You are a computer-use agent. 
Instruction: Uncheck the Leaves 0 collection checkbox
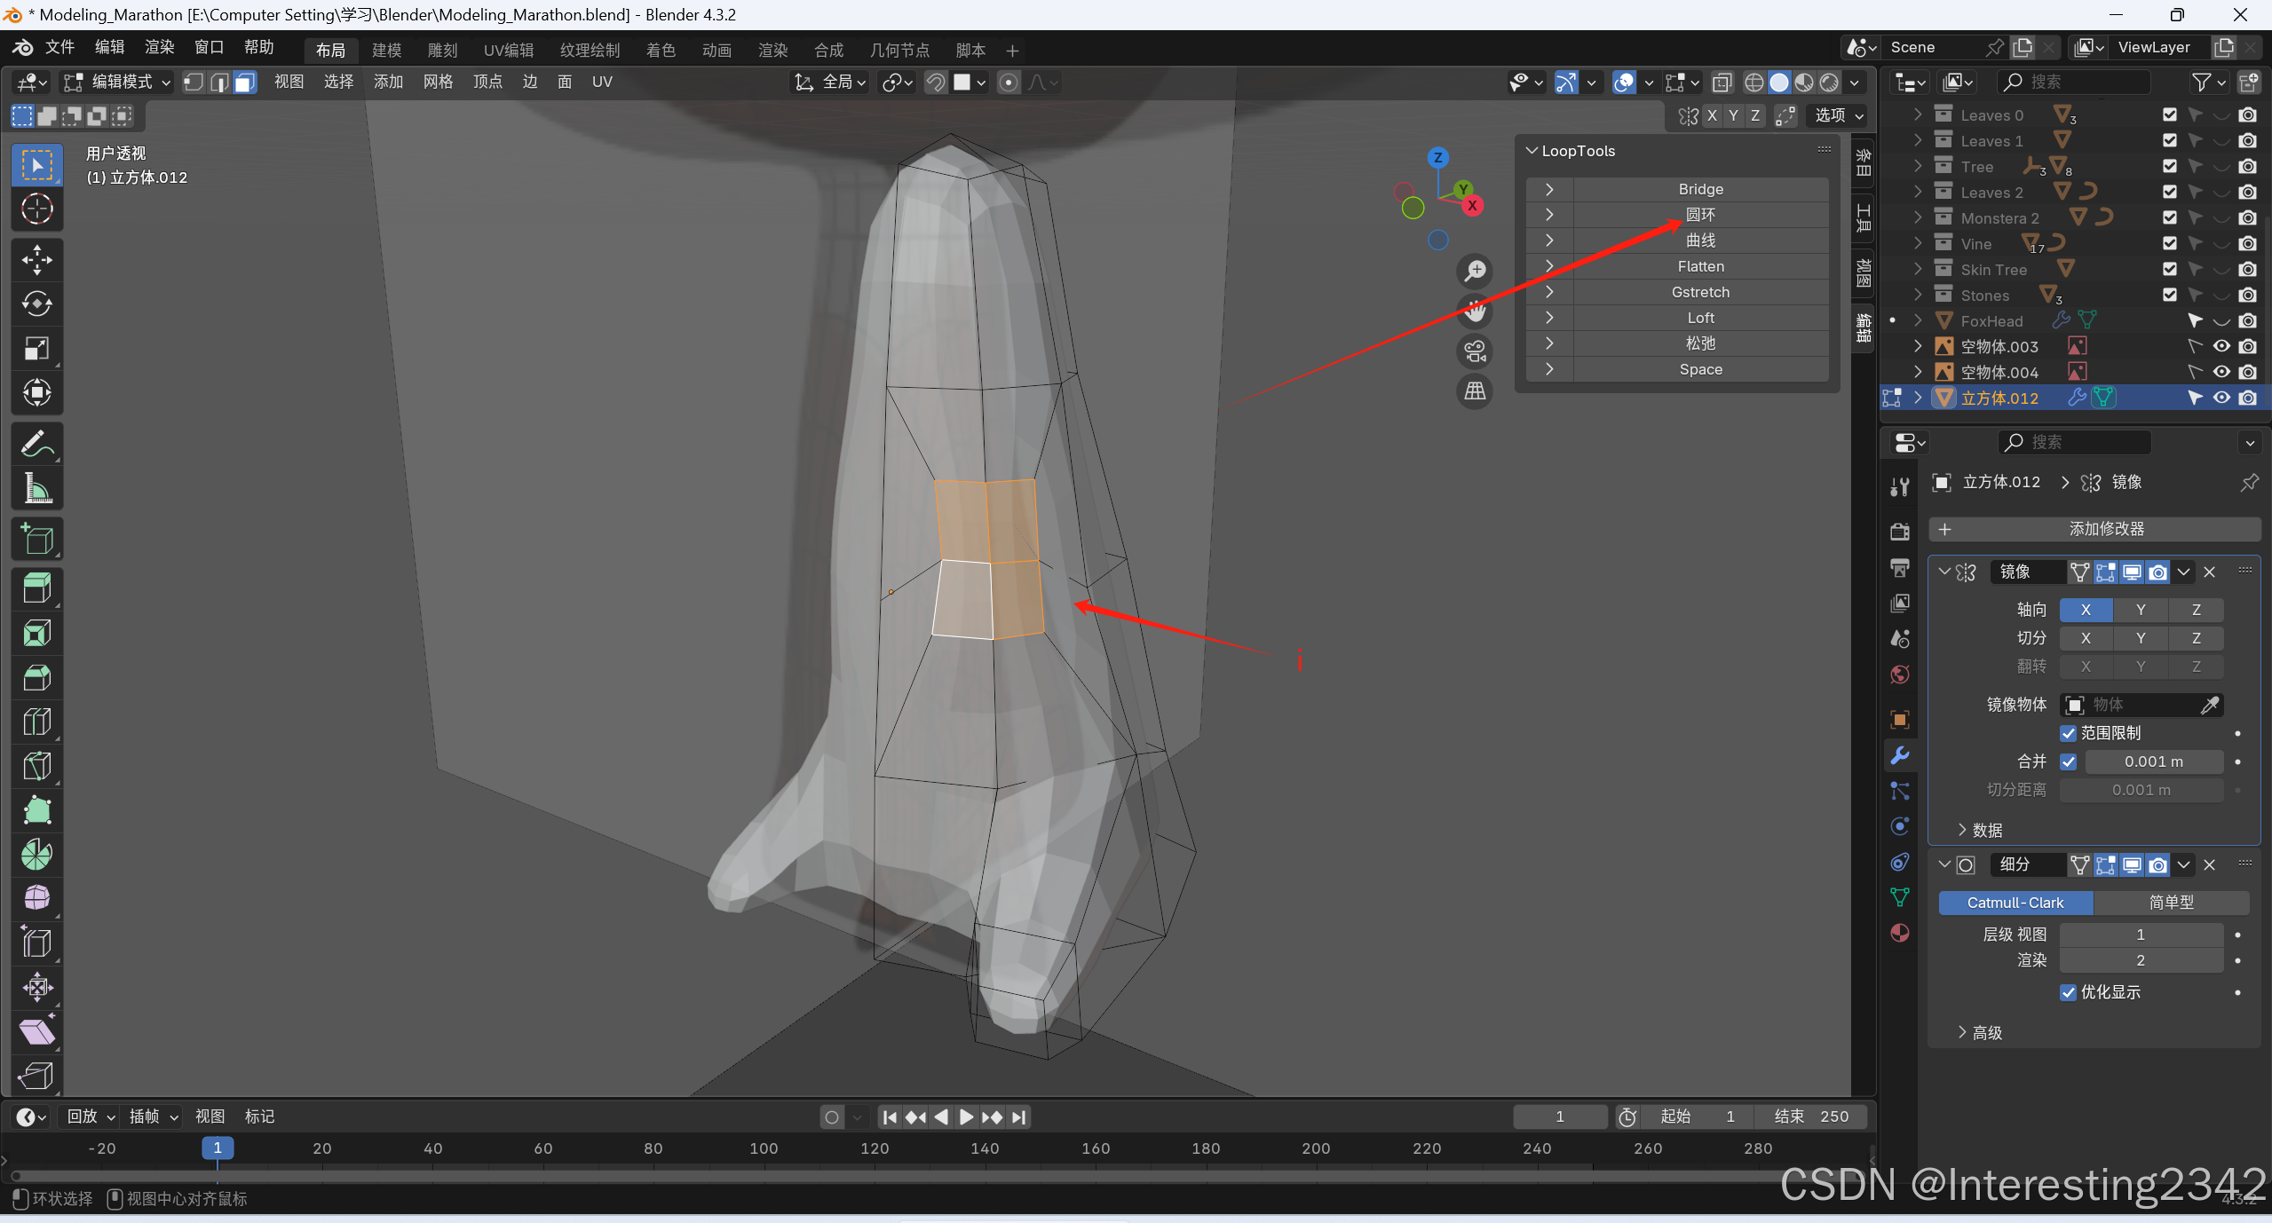pyautogui.click(x=2169, y=114)
